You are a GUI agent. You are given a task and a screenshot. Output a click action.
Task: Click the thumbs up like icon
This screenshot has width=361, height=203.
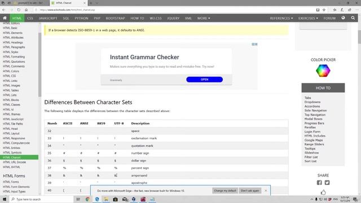tap(323, 192)
